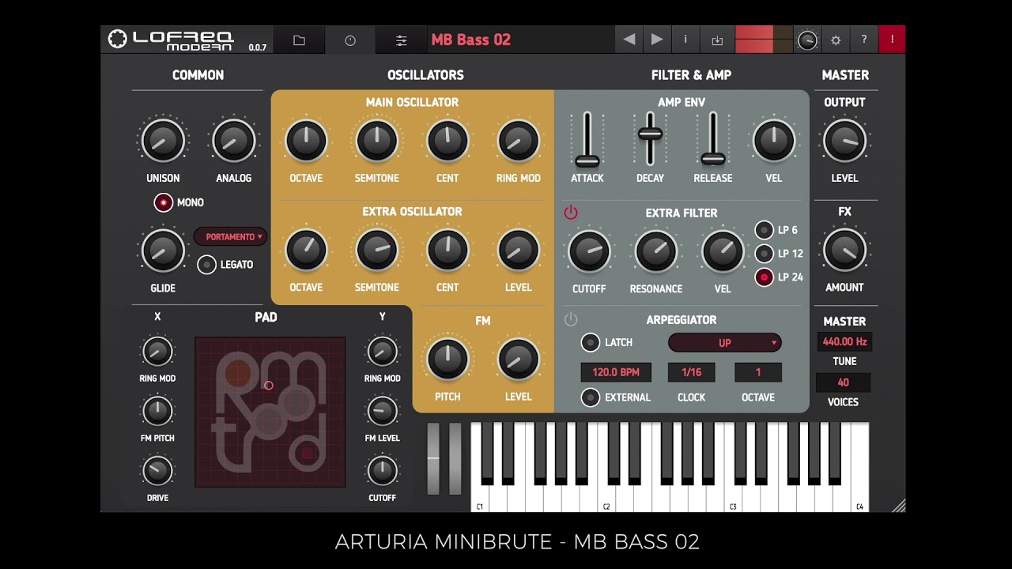Open the arpeggiator UP mode dropdown

click(725, 343)
